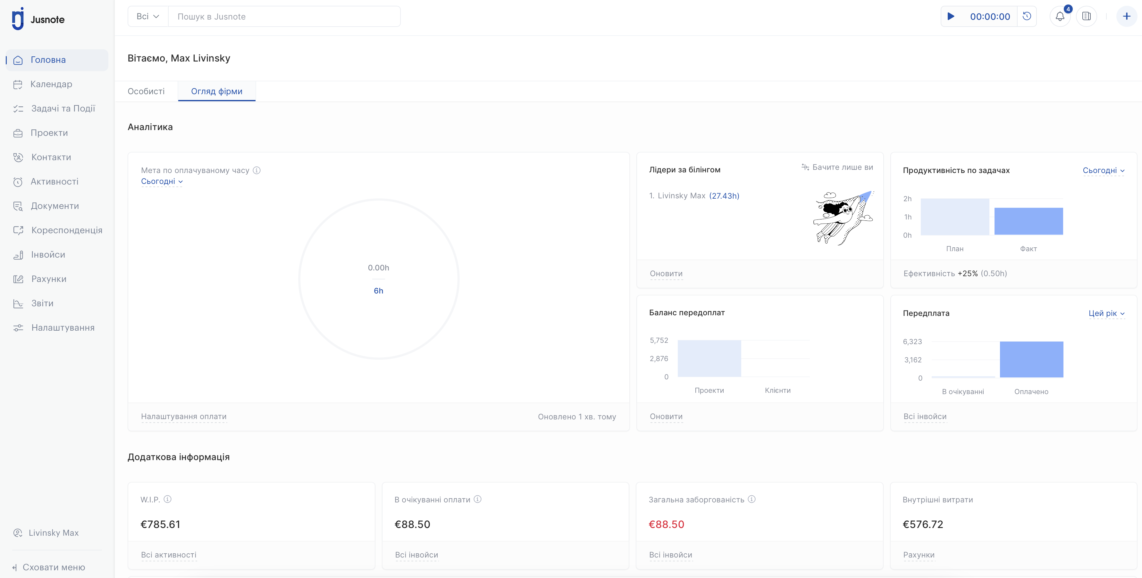1142x578 pixels.
Task: Click the Пошук в Jusnote search field
Action: pos(284,16)
